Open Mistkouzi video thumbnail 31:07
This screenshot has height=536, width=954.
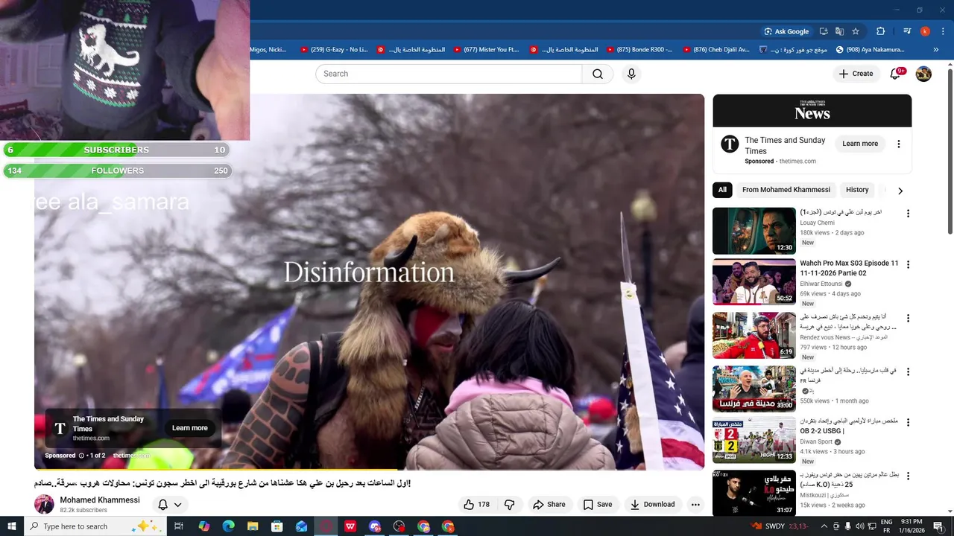coord(754,493)
